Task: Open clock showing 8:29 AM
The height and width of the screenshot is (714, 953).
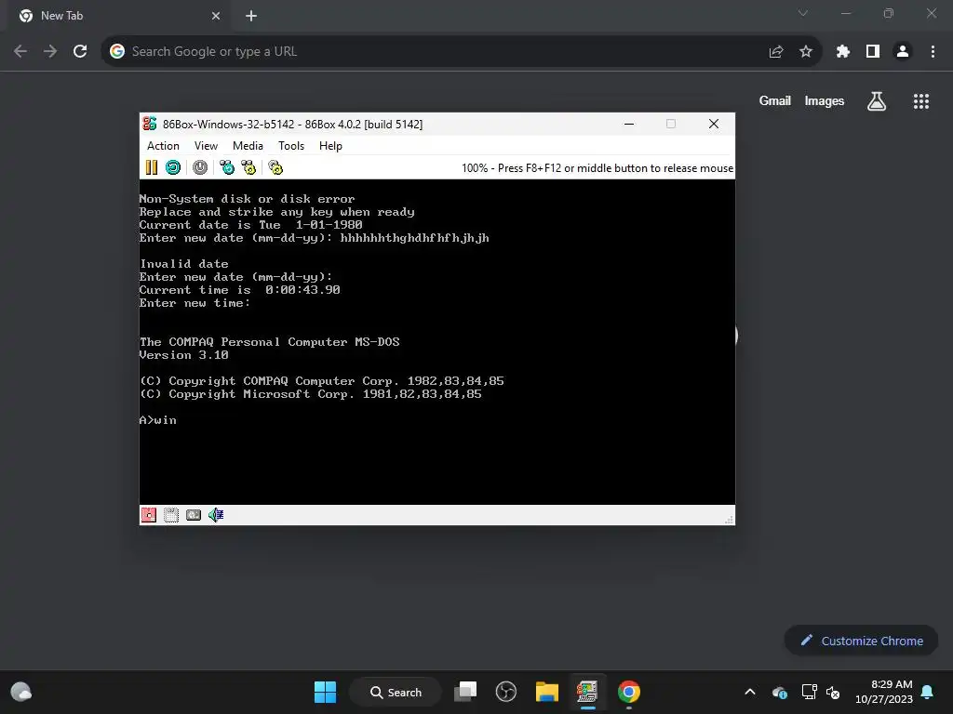Action: tap(884, 692)
